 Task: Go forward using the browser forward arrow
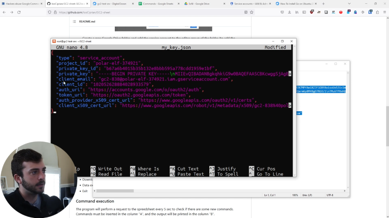(12, 12)
